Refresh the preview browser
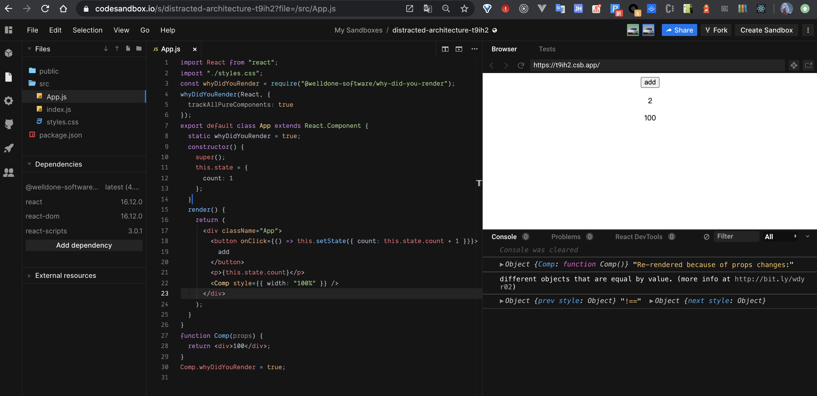The image size is (817, 396). [520, 65]
